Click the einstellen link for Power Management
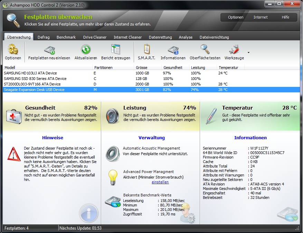This screenshot has width=303, height=233. coord(160,182)
